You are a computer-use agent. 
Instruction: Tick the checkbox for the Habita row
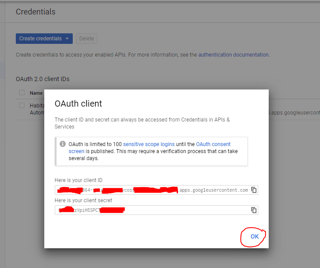[22, 105]
